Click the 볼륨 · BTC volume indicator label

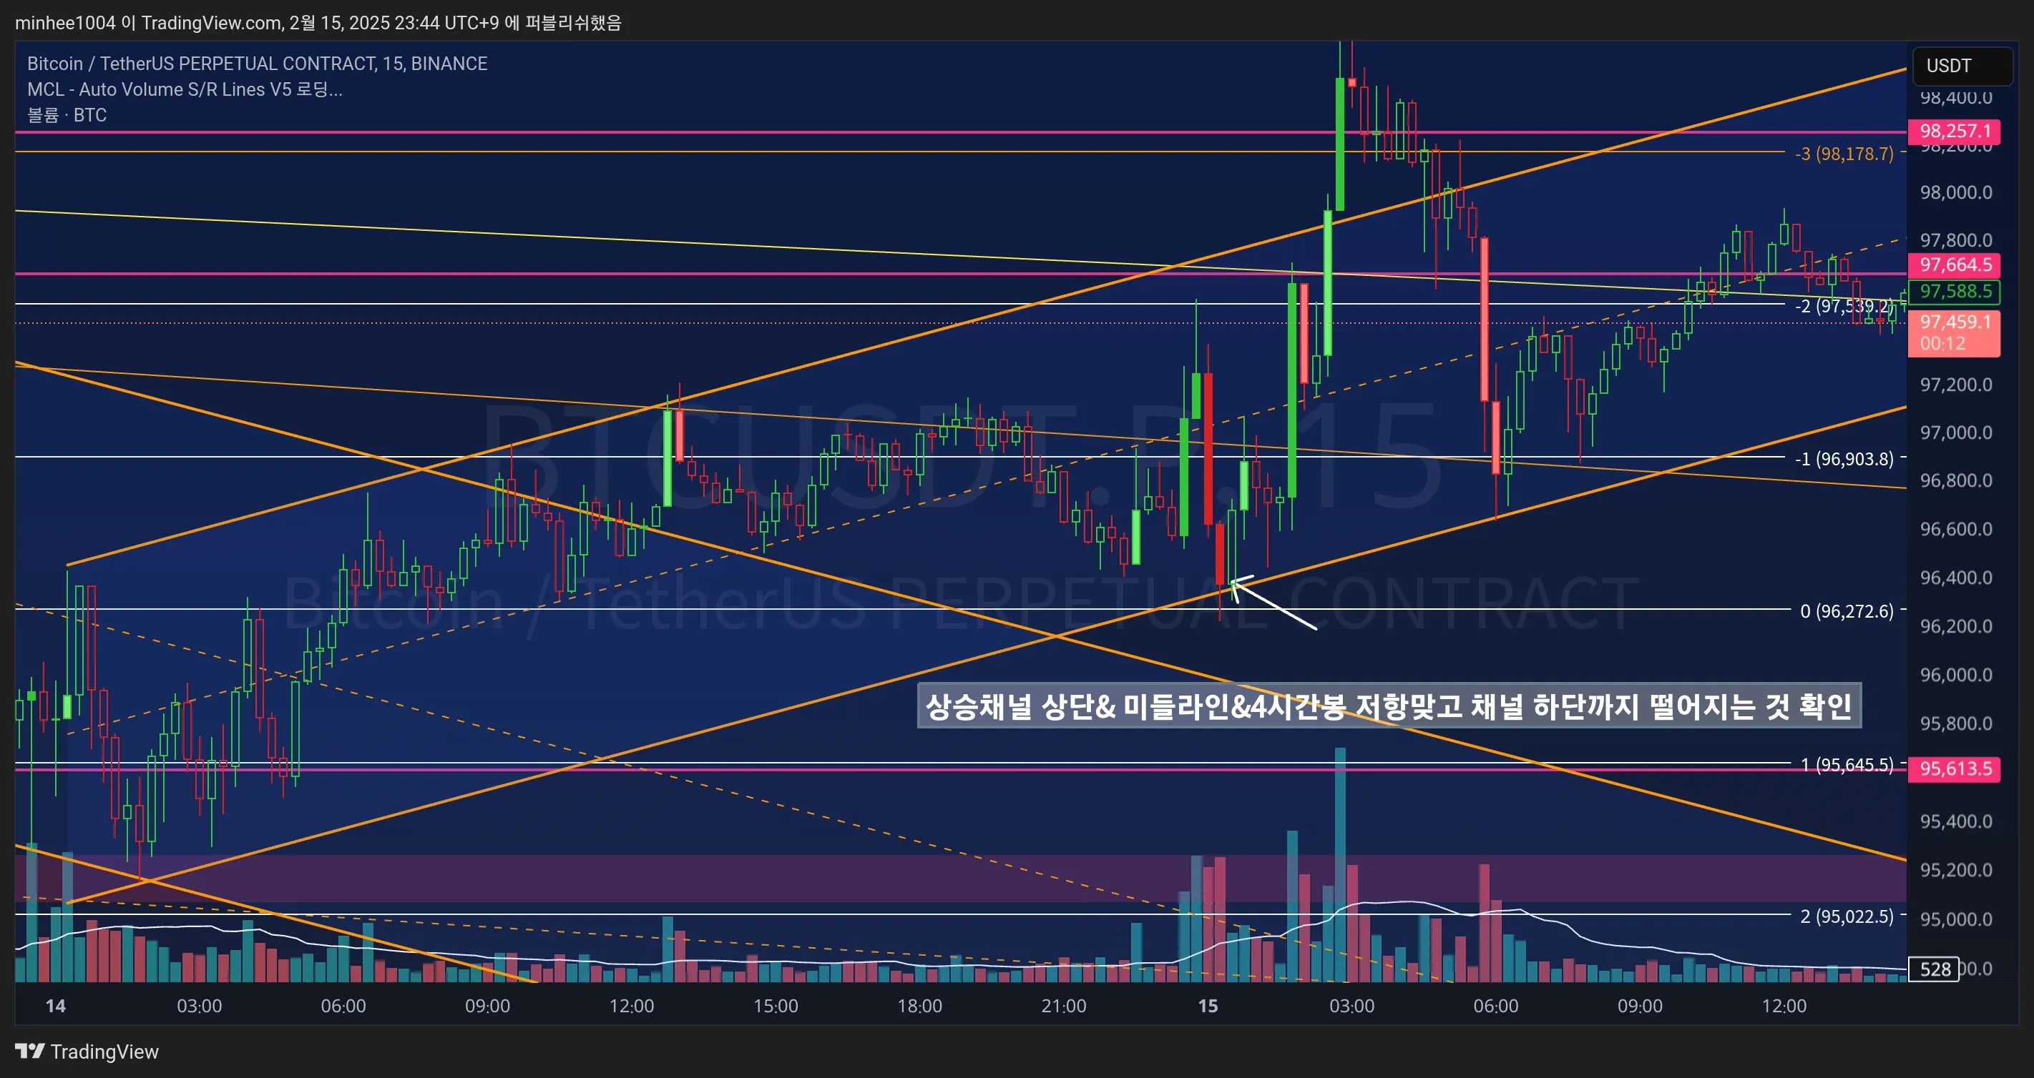coord(67,115)
